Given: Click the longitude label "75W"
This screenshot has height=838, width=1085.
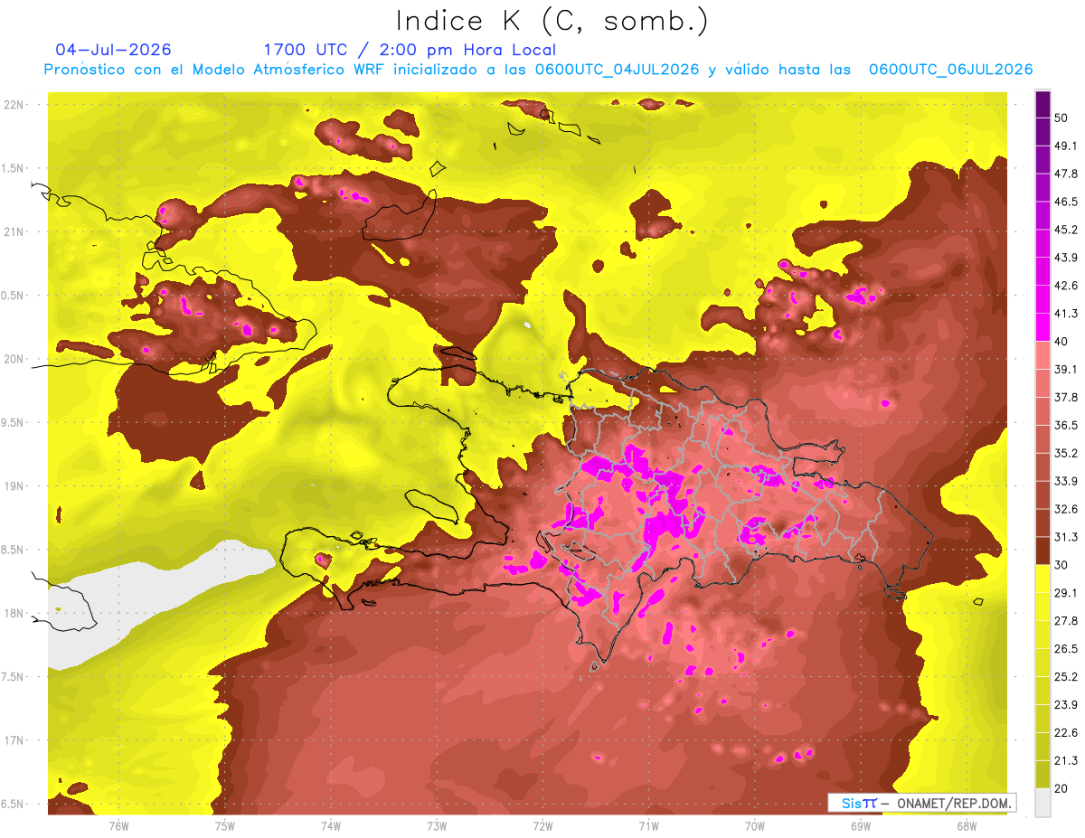Looking at the screenshot, I should [224, 826].
